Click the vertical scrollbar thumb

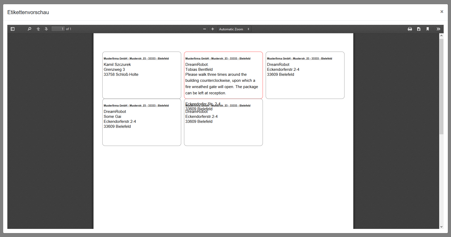(x=441, y=86)
